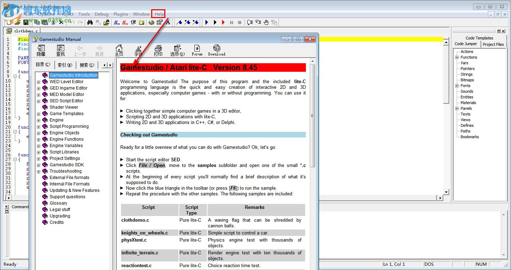Click the Cut scissors toolbar icon
Image resolution: width=511 pixels, height=270 pixels.
(x=53, y=22)
